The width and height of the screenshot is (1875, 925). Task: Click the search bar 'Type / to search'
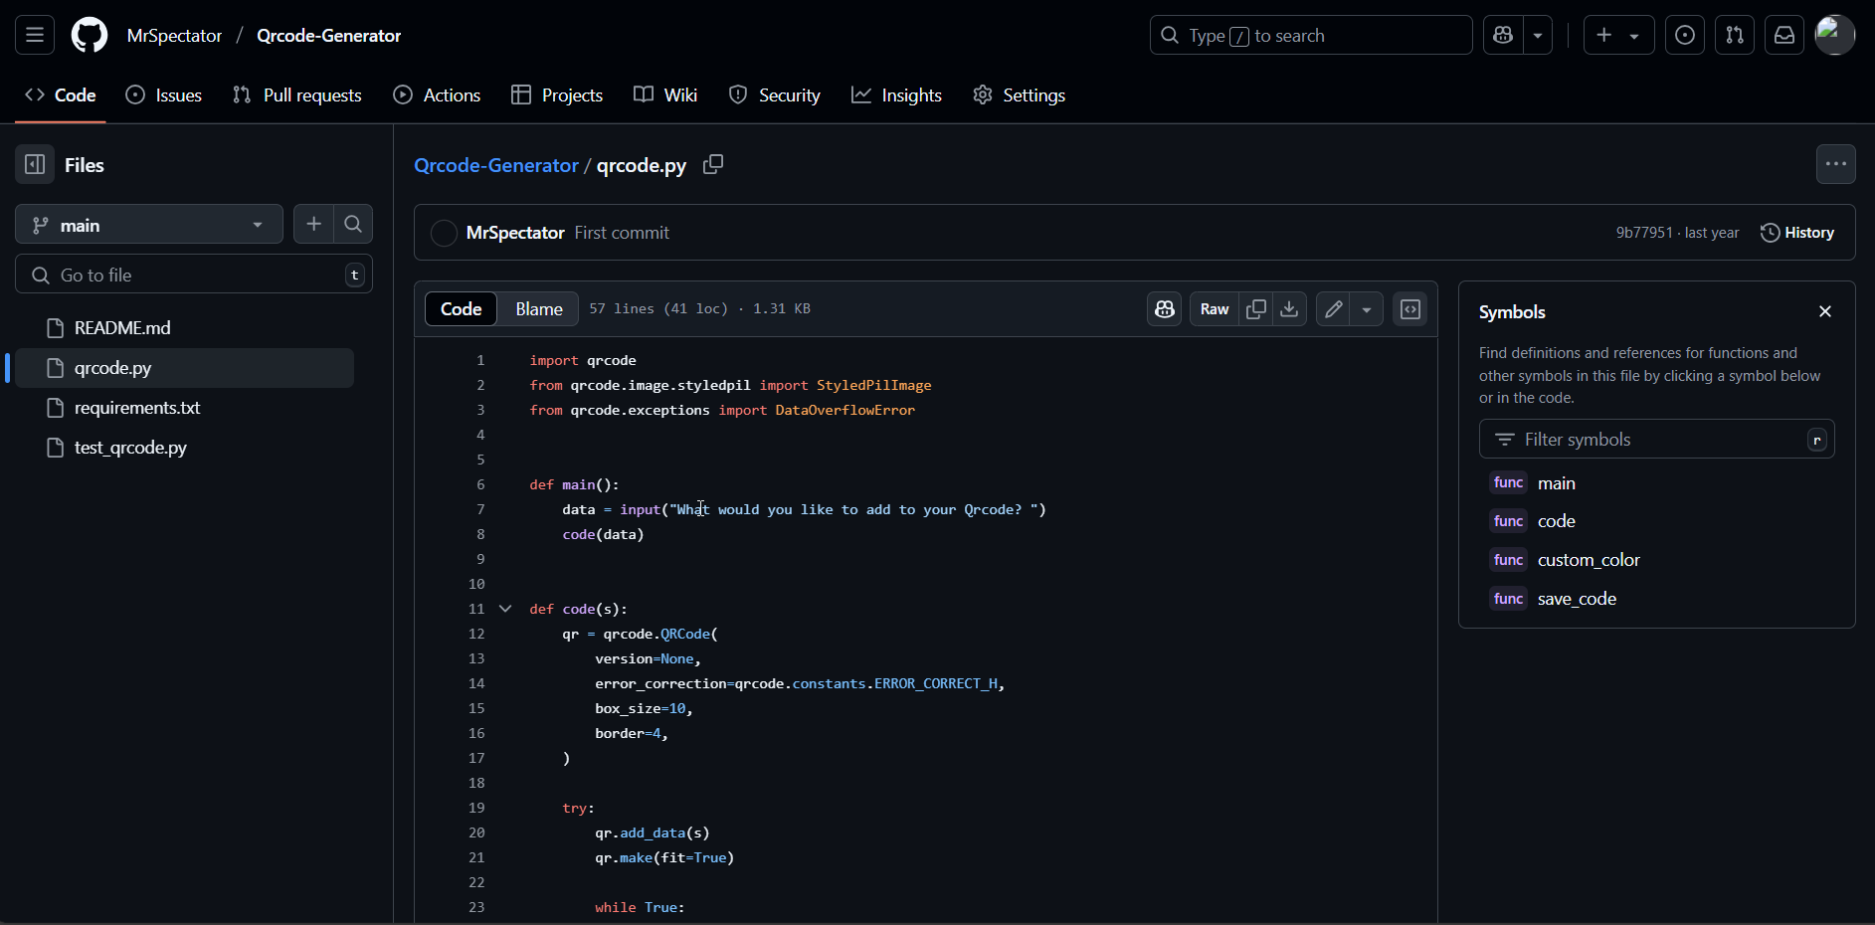(x=1311, y=36)
